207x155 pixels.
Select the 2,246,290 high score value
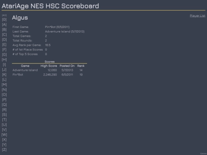(50, 75)
